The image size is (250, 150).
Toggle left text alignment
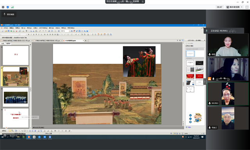tap(45, 35)
